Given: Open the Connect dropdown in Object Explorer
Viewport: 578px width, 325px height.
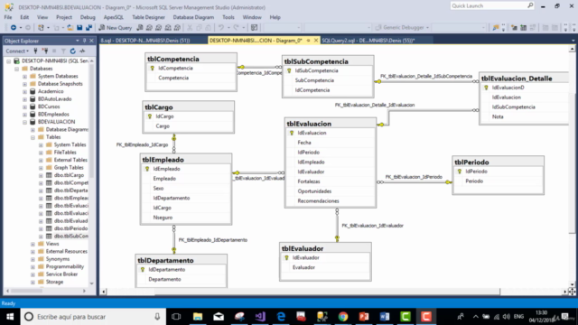Looking at the screenshot, I should pyautogui.click(x=17, y=51).
